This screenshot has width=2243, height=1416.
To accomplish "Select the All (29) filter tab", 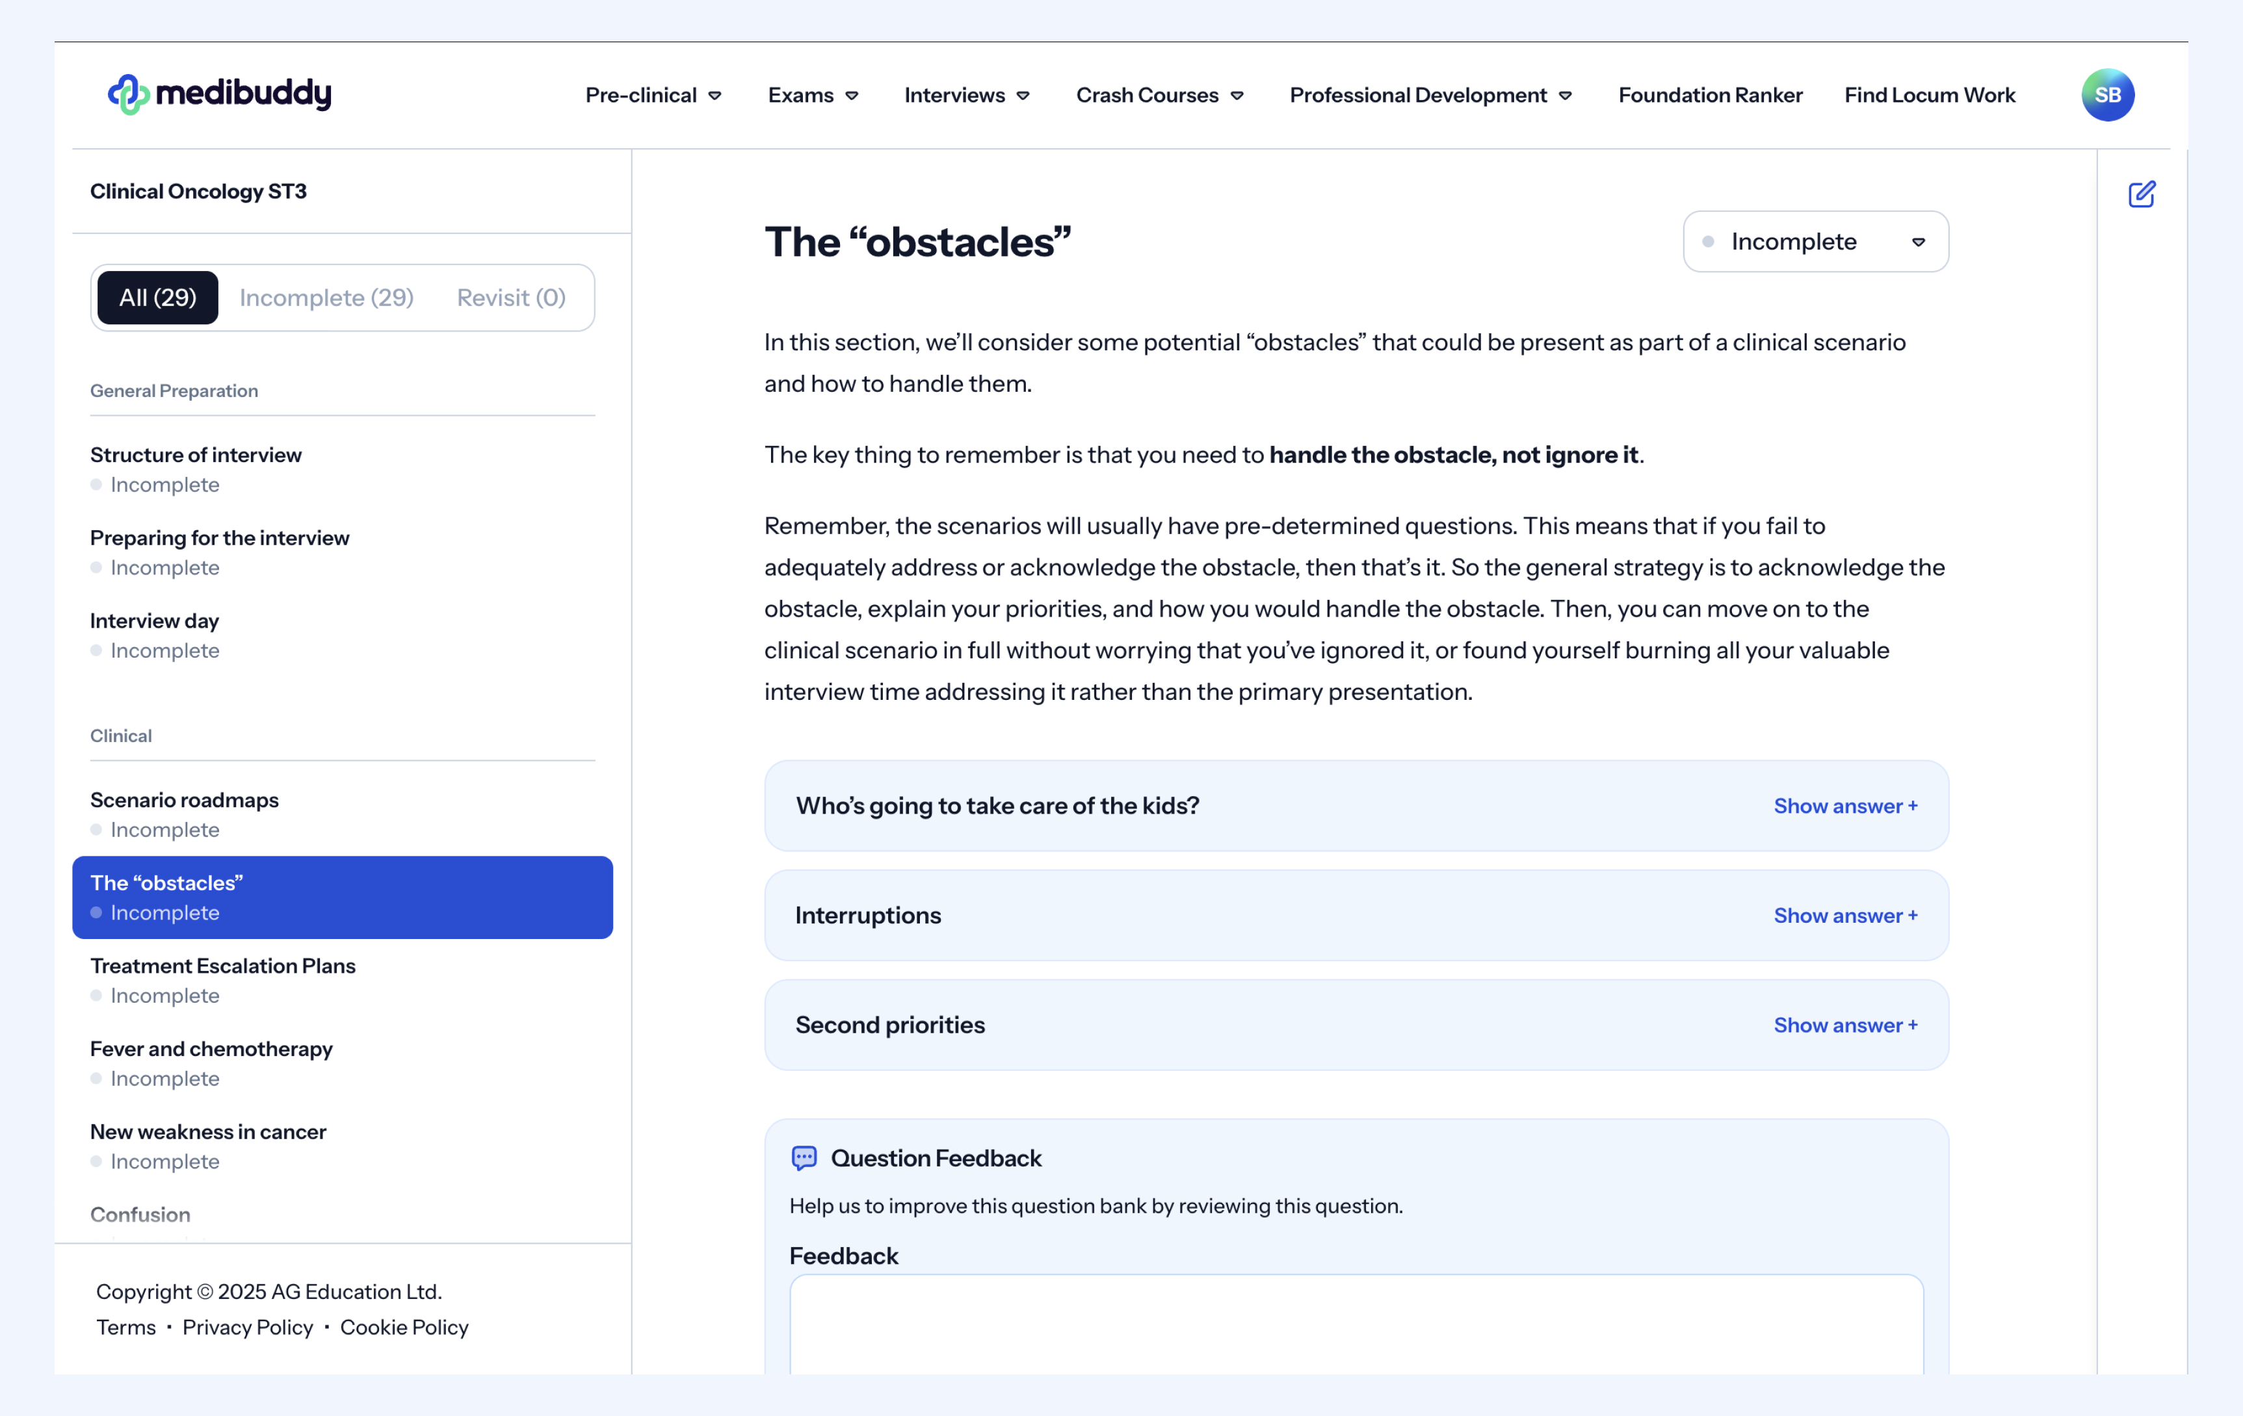I will pyautogui.click(x=157, y=298).
